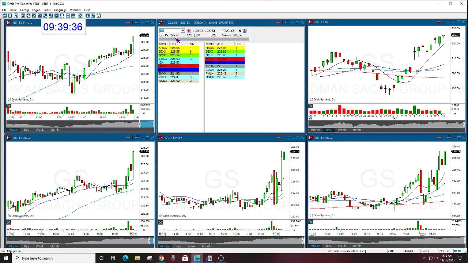
Task: Click the range handle under GS–1 Day chart
Action: pos(464,125)
